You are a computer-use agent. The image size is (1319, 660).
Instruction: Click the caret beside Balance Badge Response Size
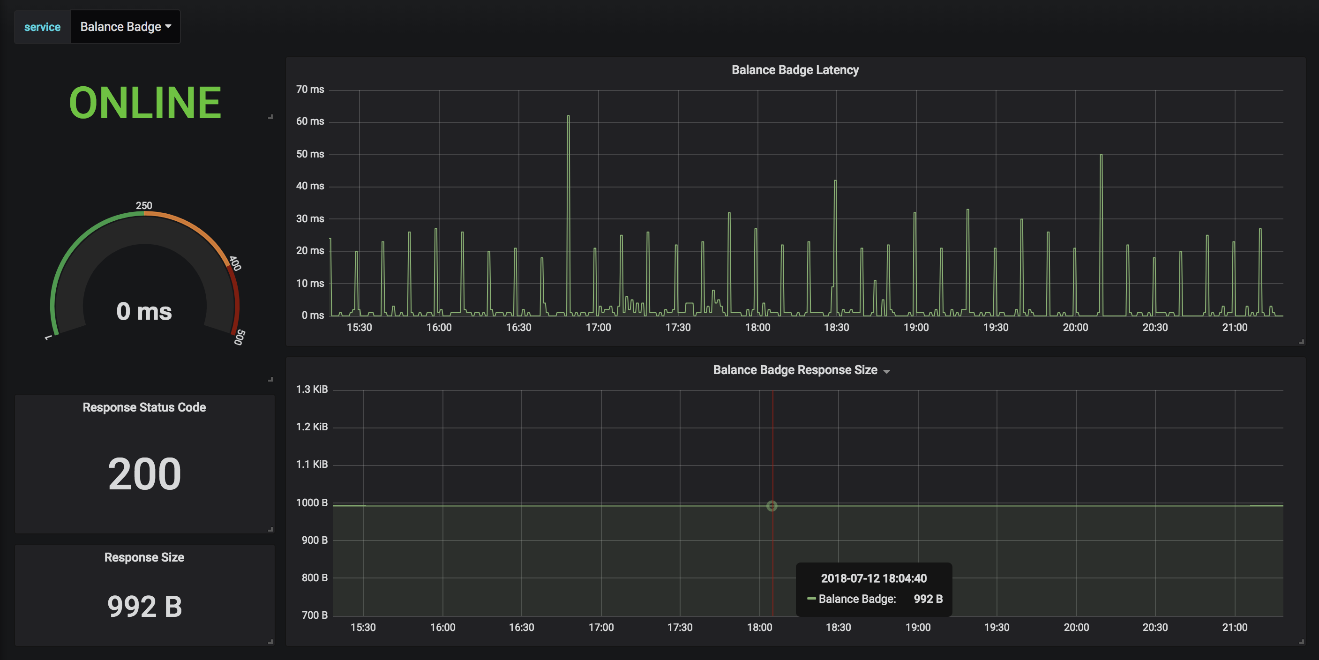(x=886, y=371)
